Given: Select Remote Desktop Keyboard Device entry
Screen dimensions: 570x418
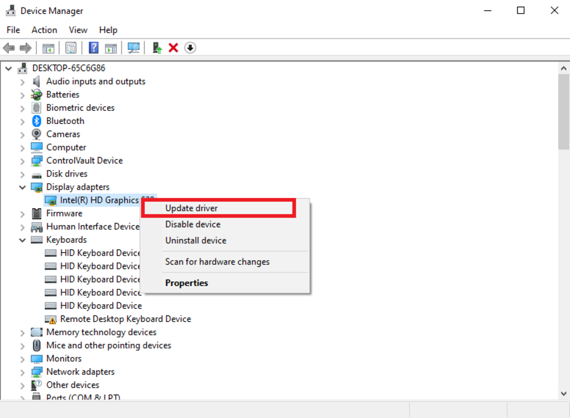Looking at the screenshot, I should click(x=125, y=319).
